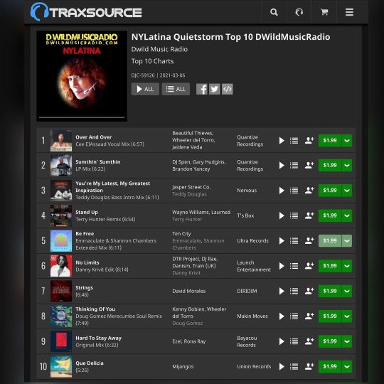Add Be Free to queue

[x=294, y=241]
